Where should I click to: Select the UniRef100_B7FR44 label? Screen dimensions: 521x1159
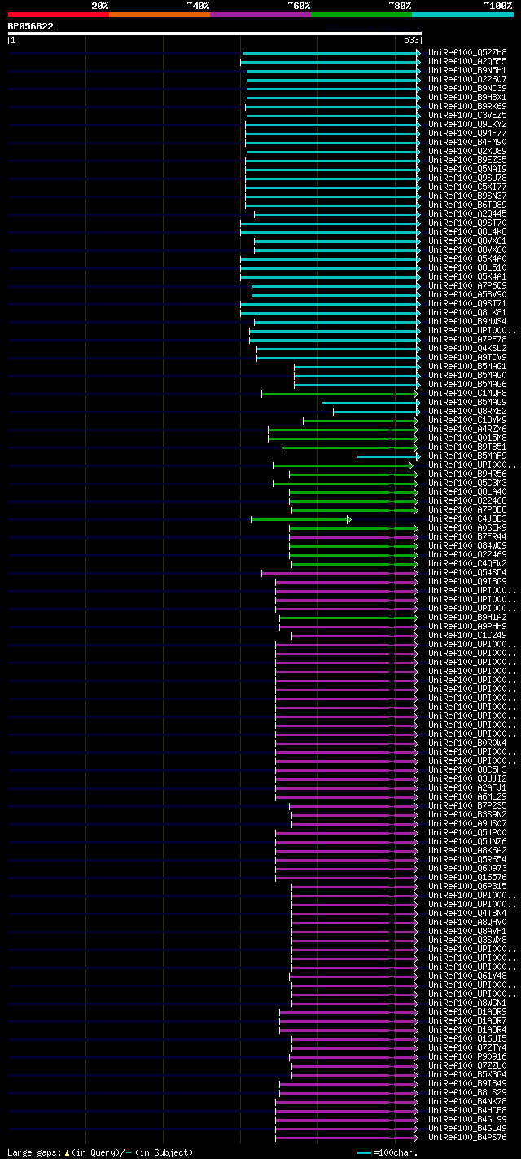[467, 536]
